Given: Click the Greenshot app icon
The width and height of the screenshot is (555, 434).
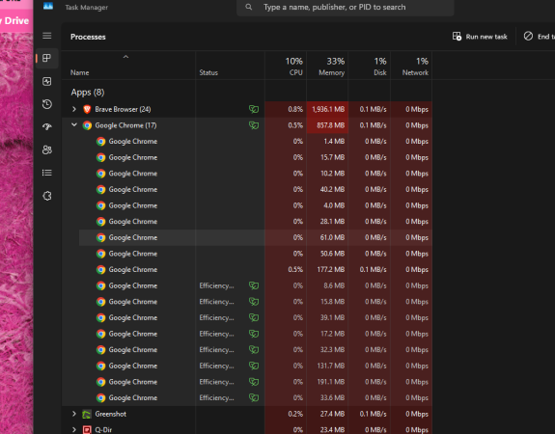Looking at the screenshot, I should (x=87, y=414).
